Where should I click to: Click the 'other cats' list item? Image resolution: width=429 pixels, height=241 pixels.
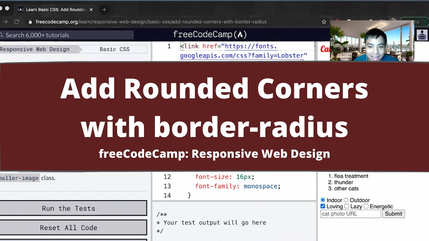(x=346, y=188)
